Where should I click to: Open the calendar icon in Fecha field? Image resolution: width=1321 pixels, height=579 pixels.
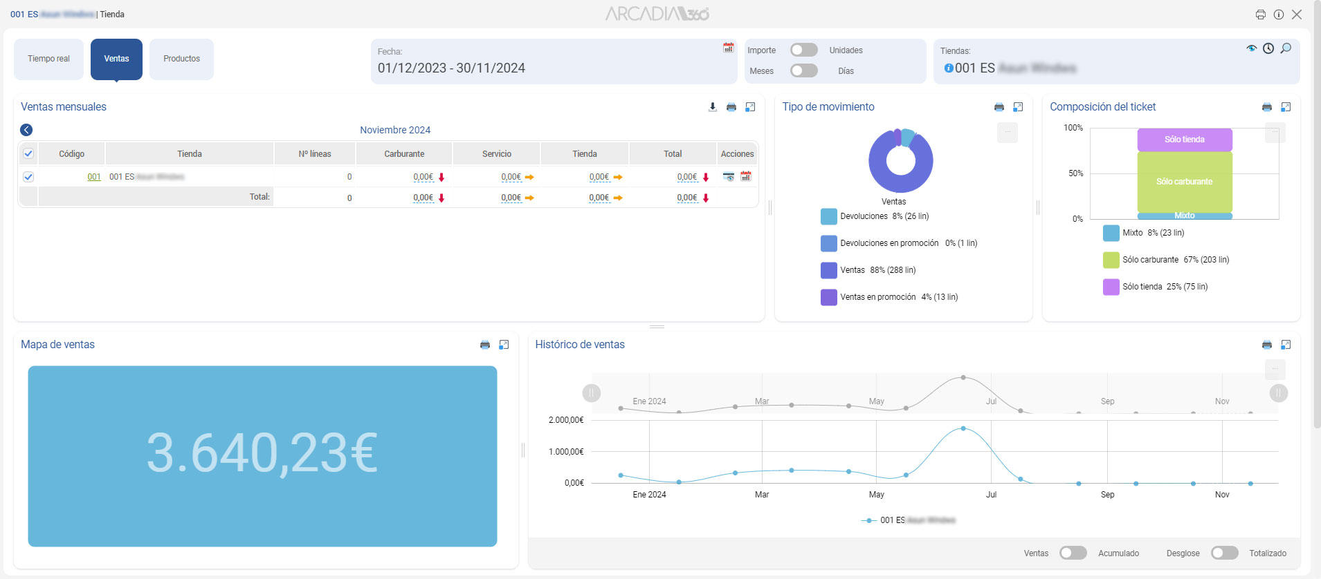click(x=728, y=48)
